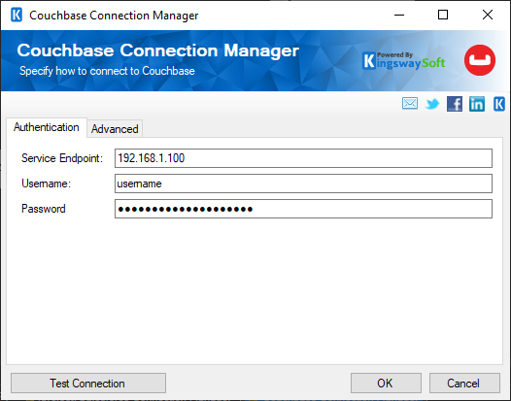Click the Service Endpoint input field
Screen dimensions: 511x401
[x=303, y=158]
